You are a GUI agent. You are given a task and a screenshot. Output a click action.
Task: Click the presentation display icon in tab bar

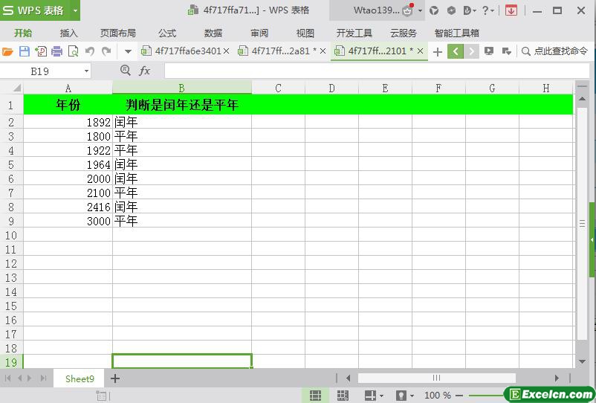point(489,51)
